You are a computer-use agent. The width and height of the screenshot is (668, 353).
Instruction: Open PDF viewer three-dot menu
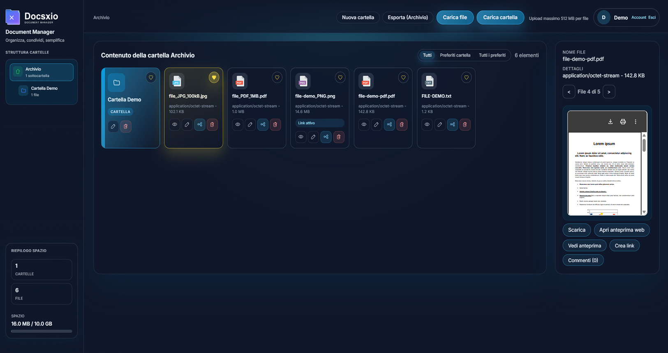coord(636,121)
